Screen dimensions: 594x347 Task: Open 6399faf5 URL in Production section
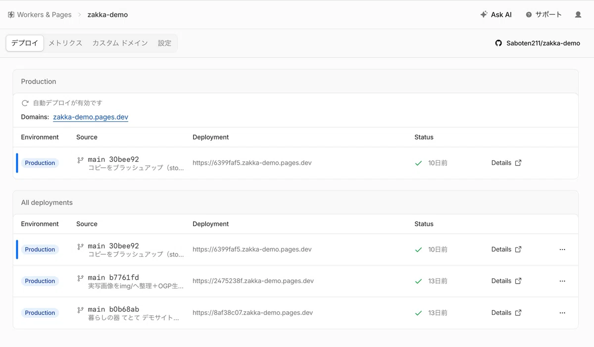[252, 163]
